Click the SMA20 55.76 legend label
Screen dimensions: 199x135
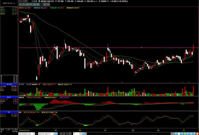point(57,8)
